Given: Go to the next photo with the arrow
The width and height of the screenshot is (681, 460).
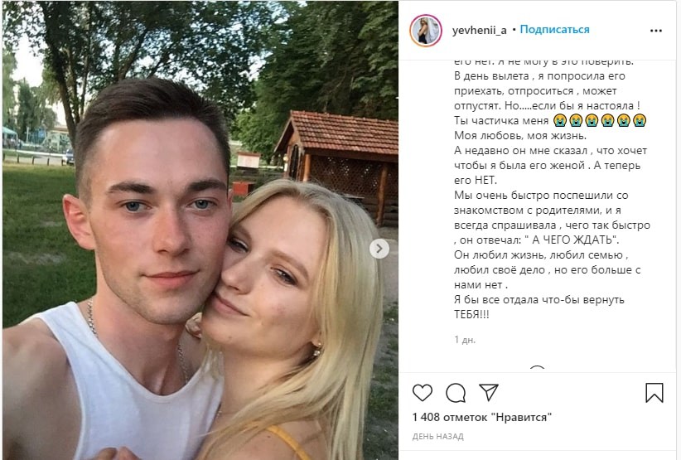Looking at the screenshot, I should tap(379, 249).
